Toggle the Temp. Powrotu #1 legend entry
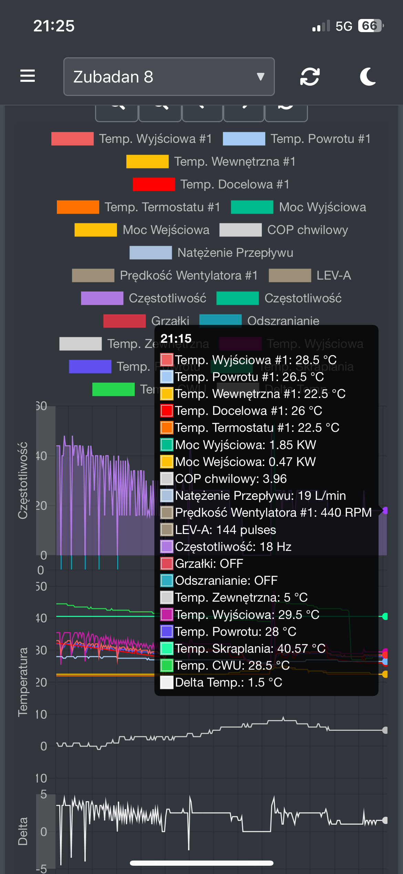This screenshot has width=403, height=874. [x=320, y=139]
